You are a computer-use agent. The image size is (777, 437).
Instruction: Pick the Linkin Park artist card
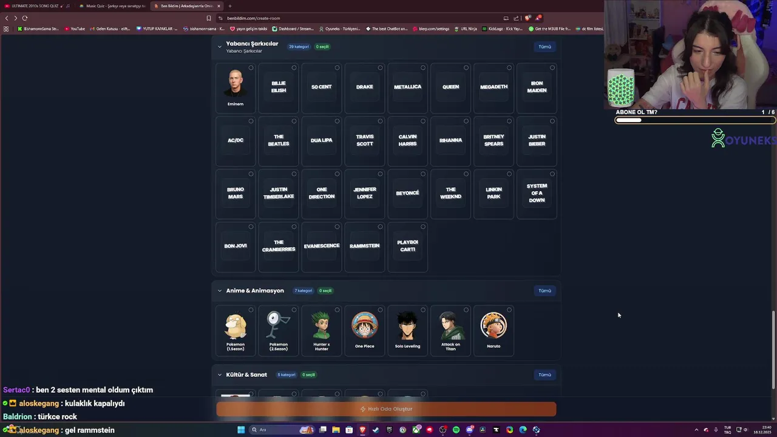[494, 194]
